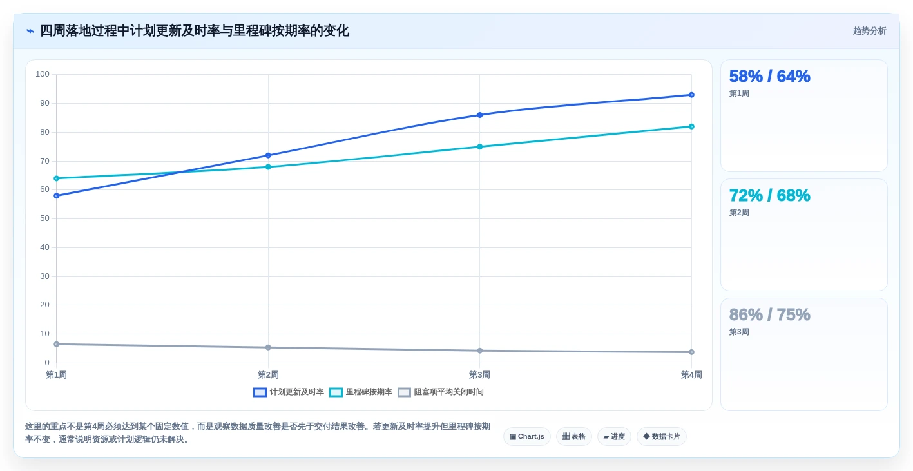Click the 第1周 x-axis label
The image size is (913, 471).
point(57,375)
